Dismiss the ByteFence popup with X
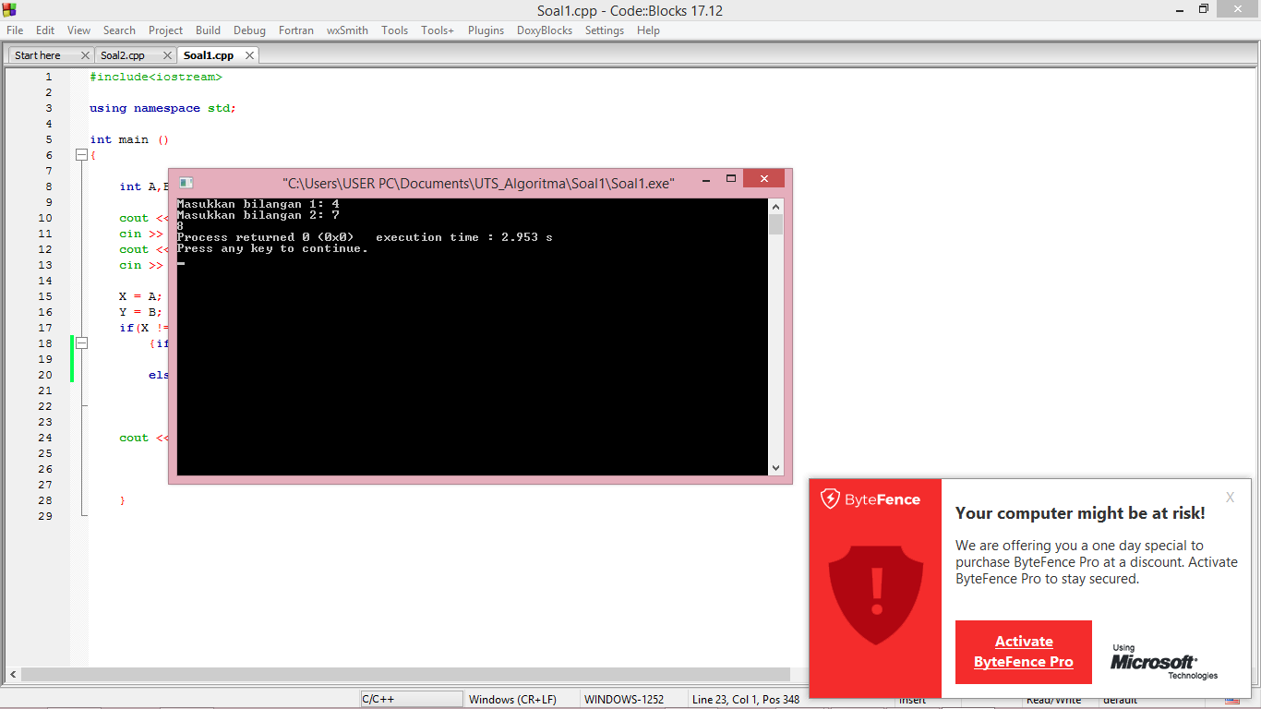 [x=1230, y=498]
